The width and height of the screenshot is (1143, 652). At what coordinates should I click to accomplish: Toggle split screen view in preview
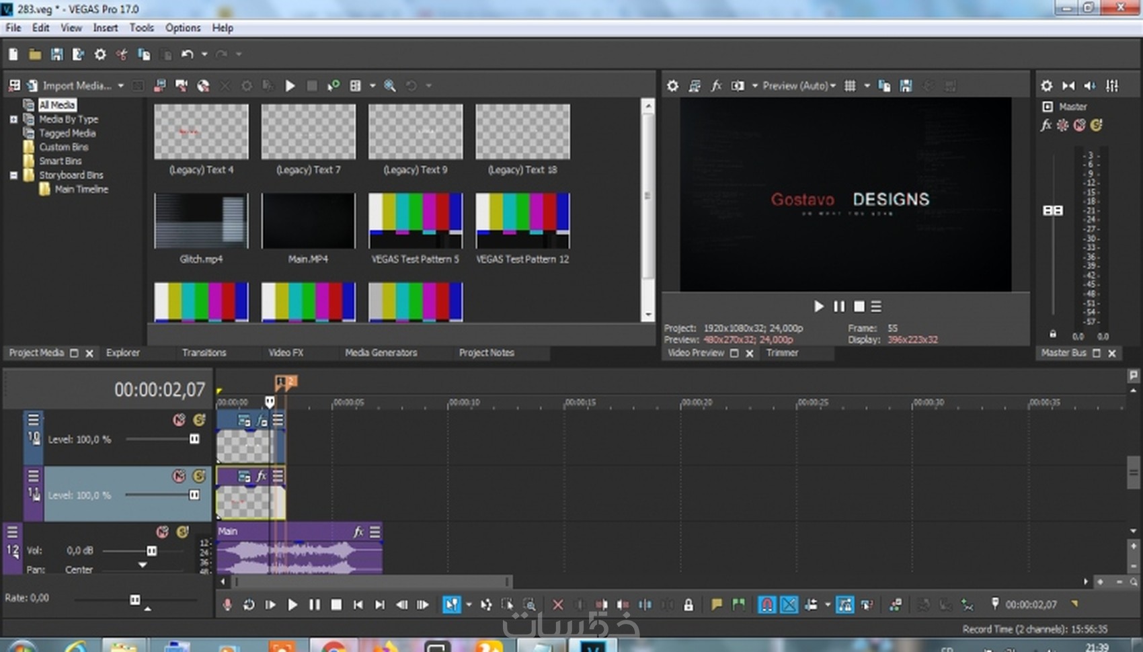click(738, 85)
